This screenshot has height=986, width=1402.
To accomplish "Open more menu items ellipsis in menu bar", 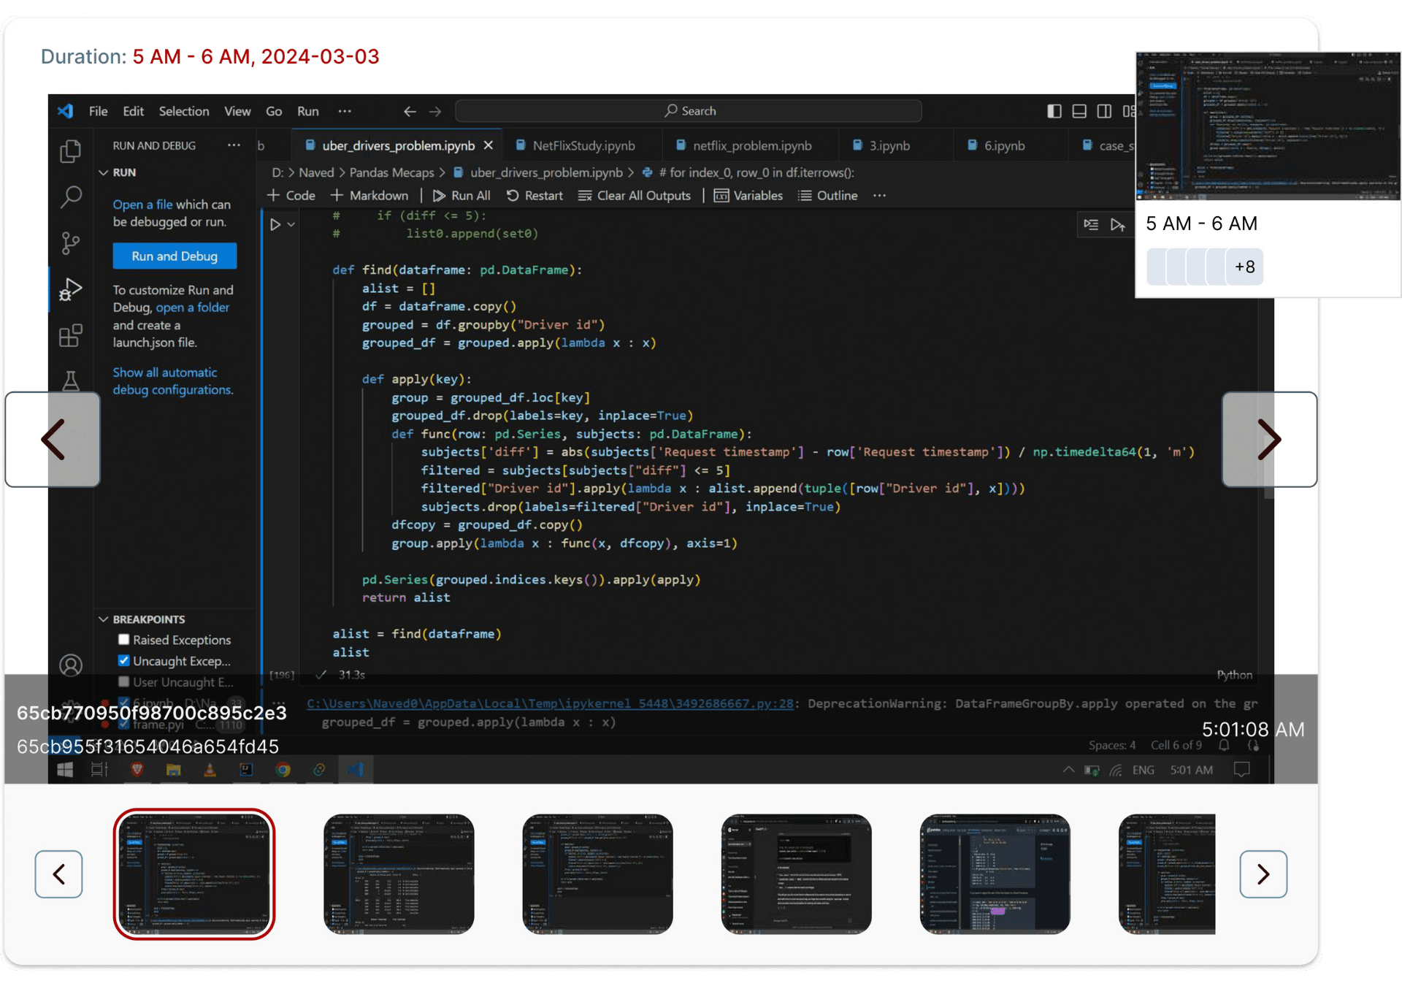I will tap(345, 111).
